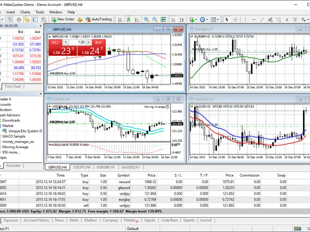Select money_manager_ea in Navigator
The image size is (310, 232).
tap(18, 142)
